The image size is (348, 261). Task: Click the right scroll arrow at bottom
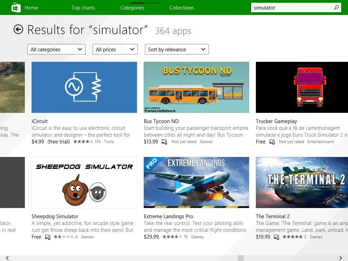coord(341,258)
